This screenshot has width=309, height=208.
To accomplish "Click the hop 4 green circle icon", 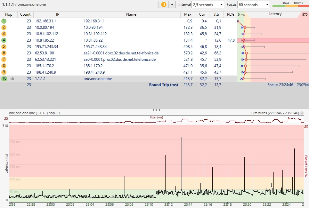I will (x=4, y=40).
